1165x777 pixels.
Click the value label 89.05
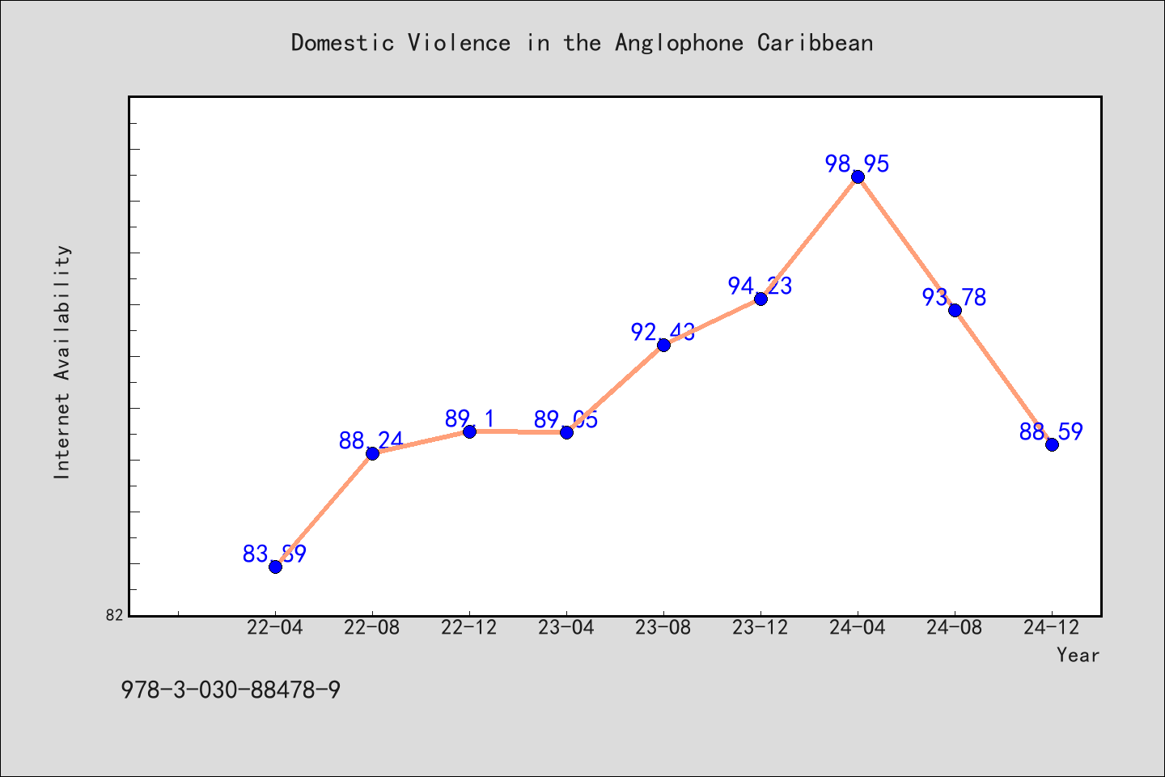566,420
